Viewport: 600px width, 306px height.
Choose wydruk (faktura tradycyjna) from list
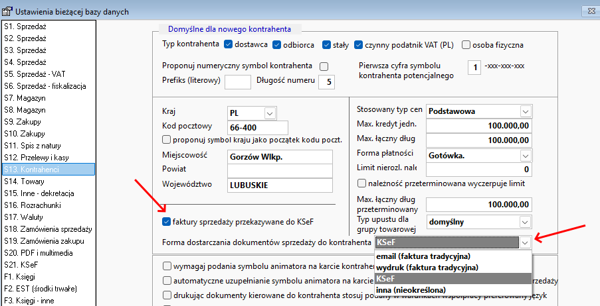pyautogui.click(x=425, y=268)
